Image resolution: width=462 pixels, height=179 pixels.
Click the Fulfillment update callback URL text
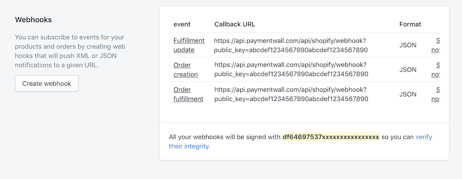pos(291,45)
